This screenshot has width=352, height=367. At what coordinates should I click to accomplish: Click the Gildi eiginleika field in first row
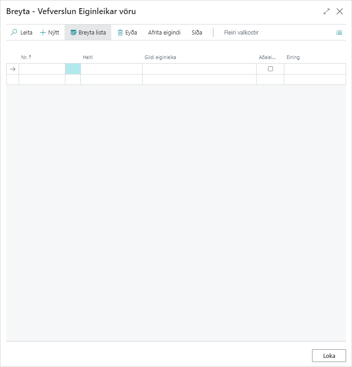coord(199,69)
